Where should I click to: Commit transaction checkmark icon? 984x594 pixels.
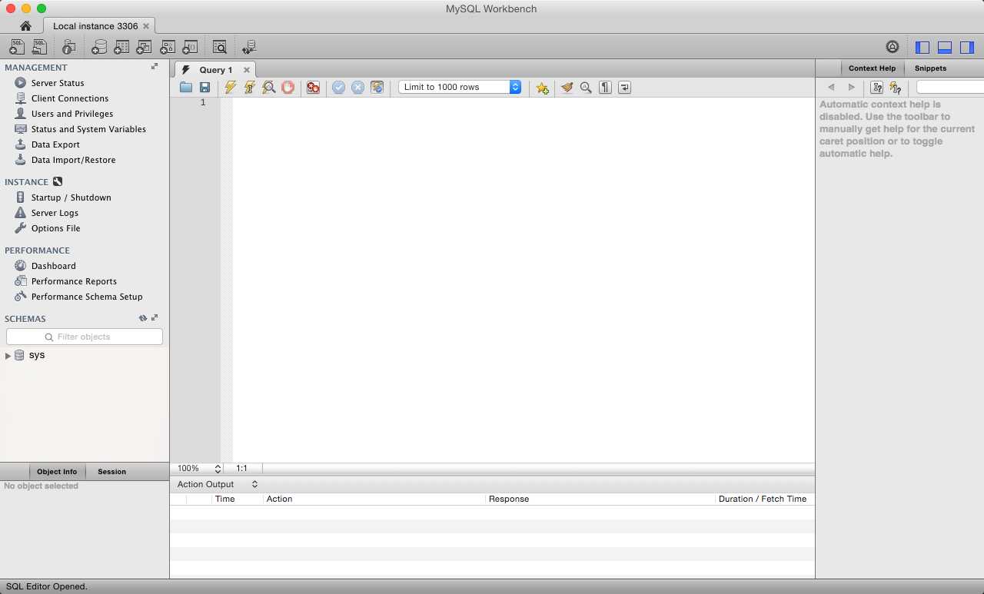[338, 88]
